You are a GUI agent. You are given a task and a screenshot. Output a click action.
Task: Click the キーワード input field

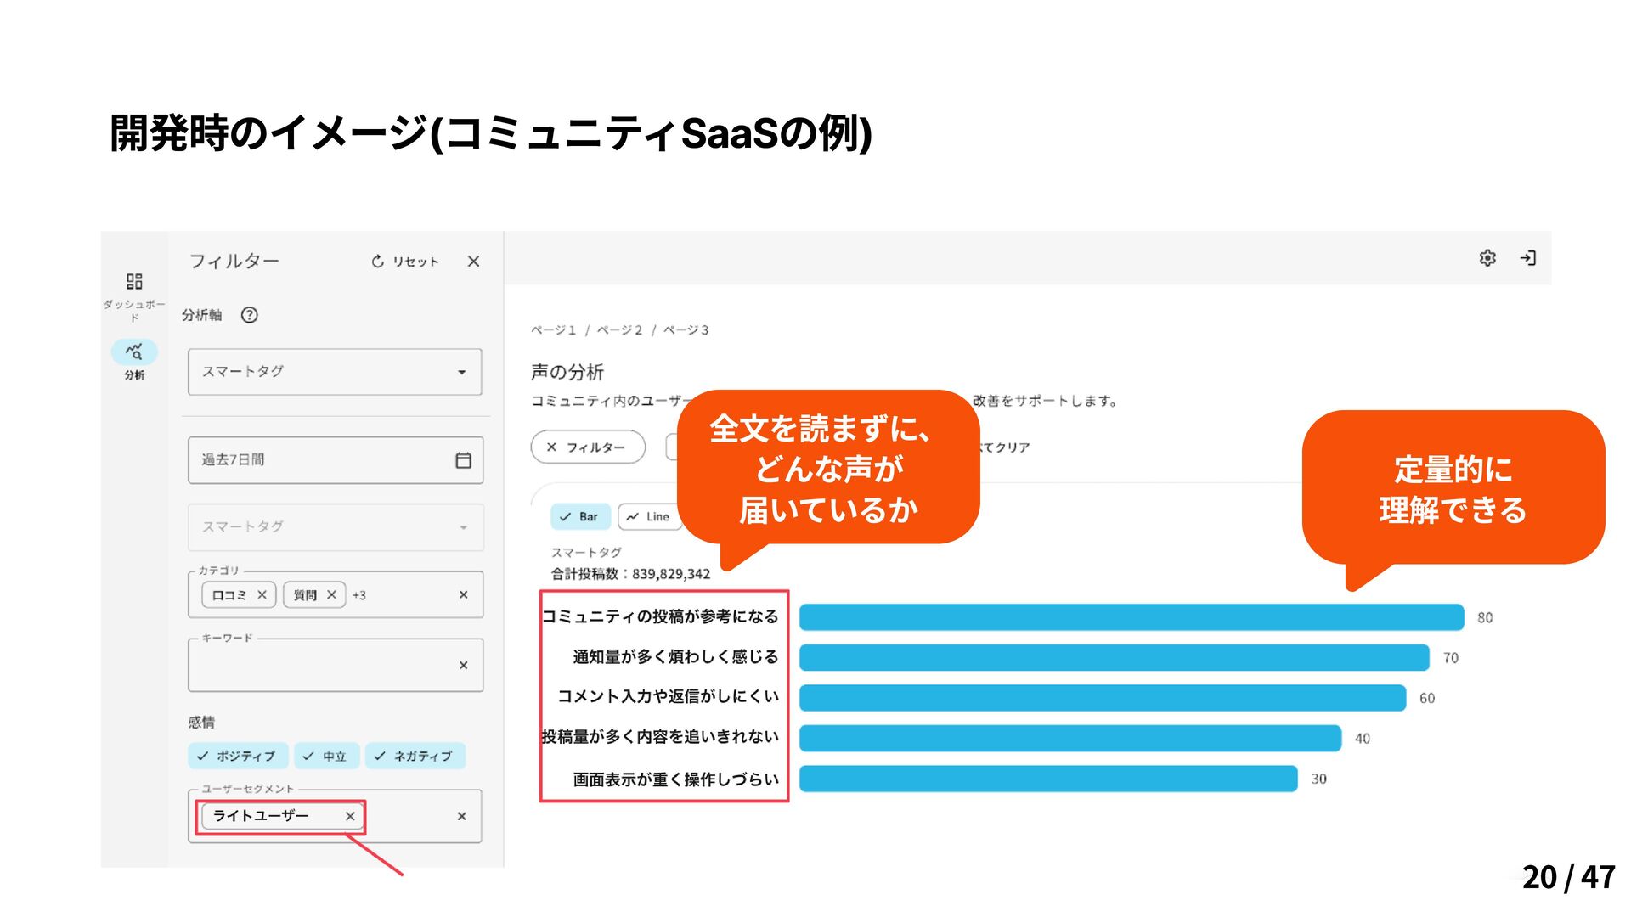pos(323,666)
